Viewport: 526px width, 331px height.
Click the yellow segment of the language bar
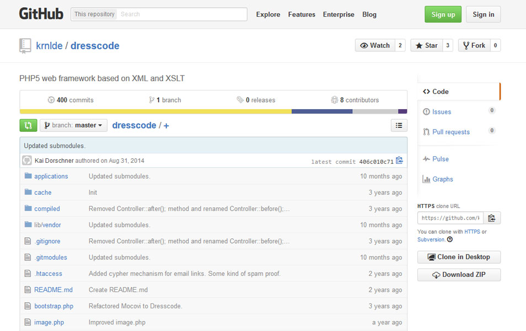[x=155, y=111]
